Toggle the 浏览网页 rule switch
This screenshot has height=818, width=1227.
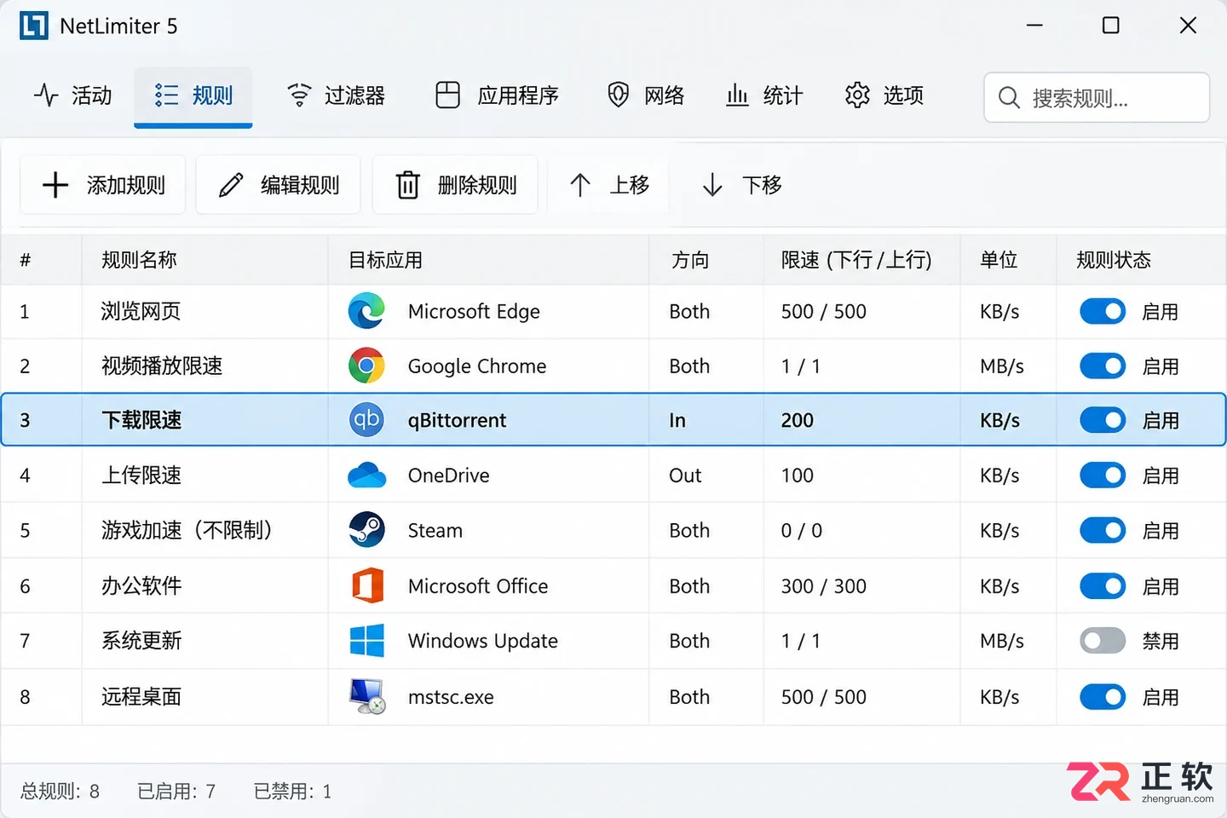[x=1103, y=312]
